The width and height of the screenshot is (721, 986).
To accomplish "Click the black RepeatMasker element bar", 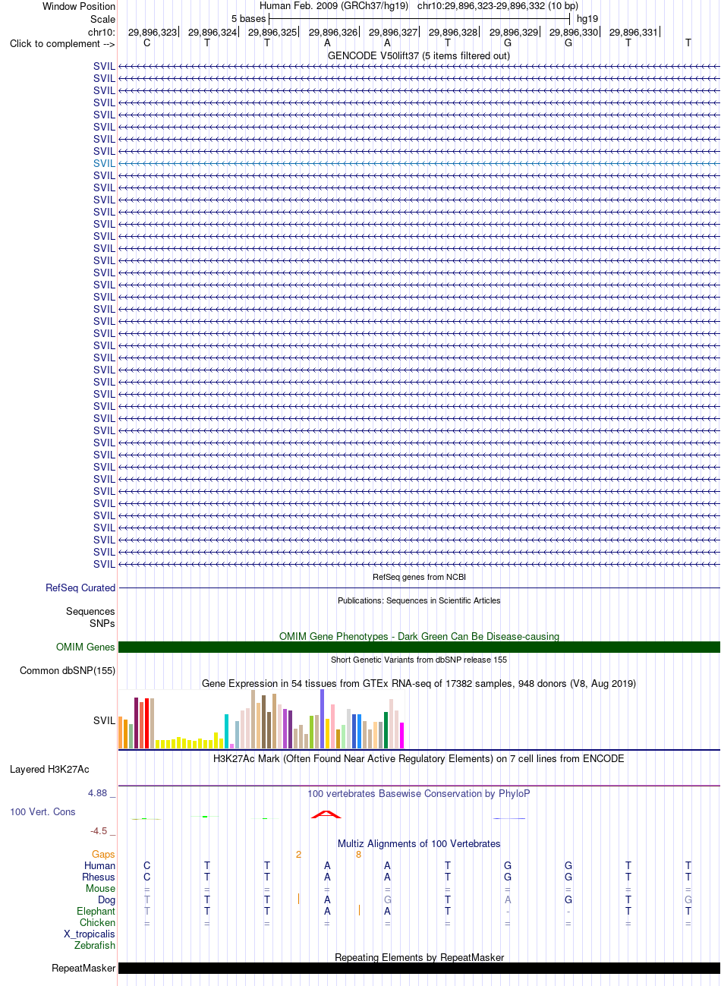I will [419, 968].
